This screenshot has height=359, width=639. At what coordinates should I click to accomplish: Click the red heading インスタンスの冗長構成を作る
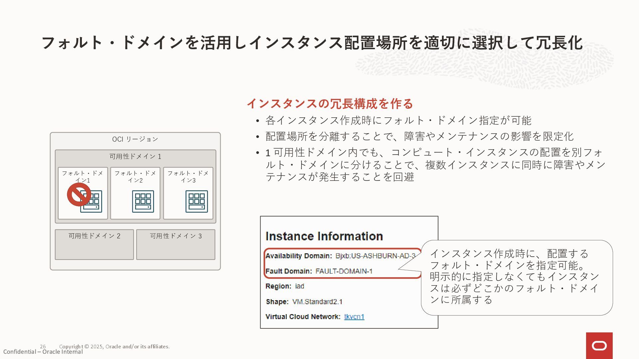pyautogui.click(x=329, y=104)
